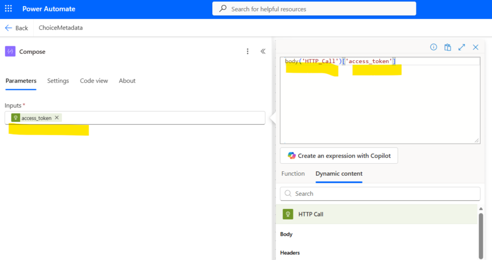Open the Code view tab
This screenshot has width=492, height=260.
pyautogui.click(x=94, y=81)
